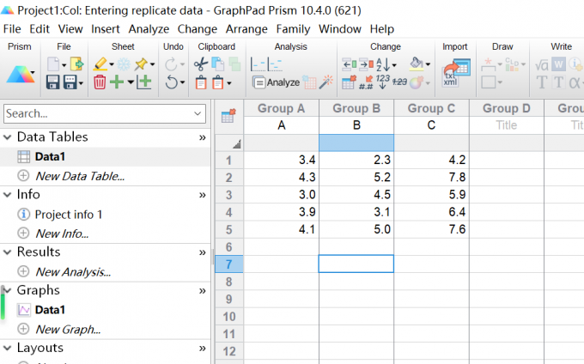The image size is (584, 364).
Task: Click the Sort A-Z icon
Action: (x=384, y=64)
